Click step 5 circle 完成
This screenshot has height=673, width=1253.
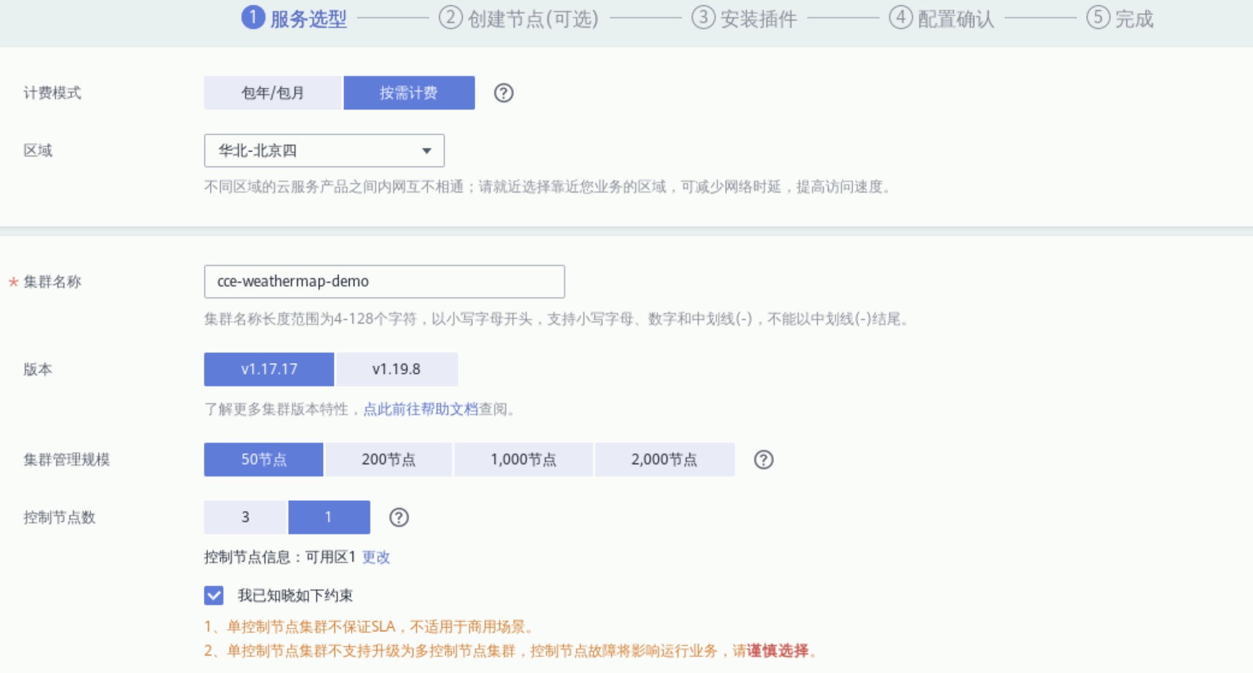point(1098,18)
